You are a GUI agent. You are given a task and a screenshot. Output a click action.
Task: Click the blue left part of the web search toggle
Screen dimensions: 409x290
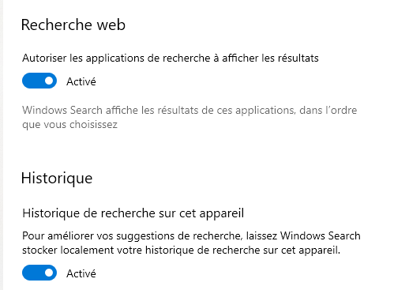(x=32, y=81)
